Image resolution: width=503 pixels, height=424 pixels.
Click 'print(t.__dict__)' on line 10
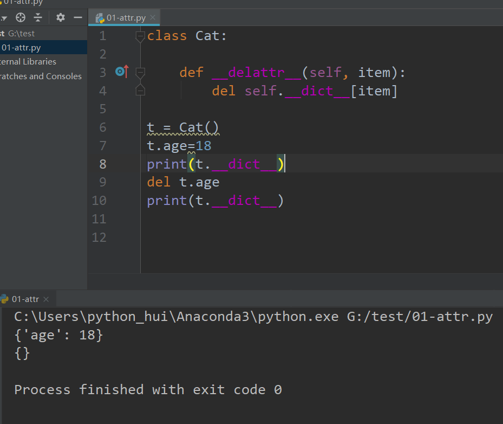pos(215,201)
